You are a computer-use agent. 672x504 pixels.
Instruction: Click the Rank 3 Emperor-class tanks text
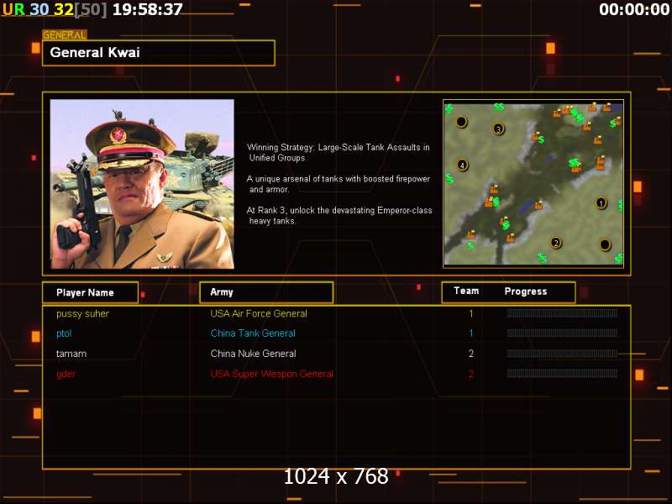[339, 216]
